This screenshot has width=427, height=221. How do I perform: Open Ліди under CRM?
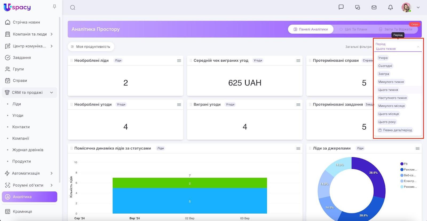tap(17, 104)
